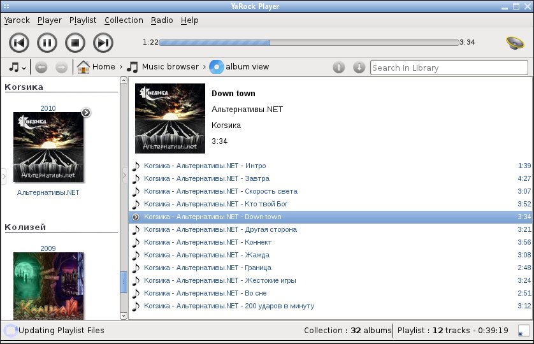The width and height of the screenshot is (534, 344).
Task: Select the Альтернативы.NET album cover in sidebar
Action: (48, 147)
